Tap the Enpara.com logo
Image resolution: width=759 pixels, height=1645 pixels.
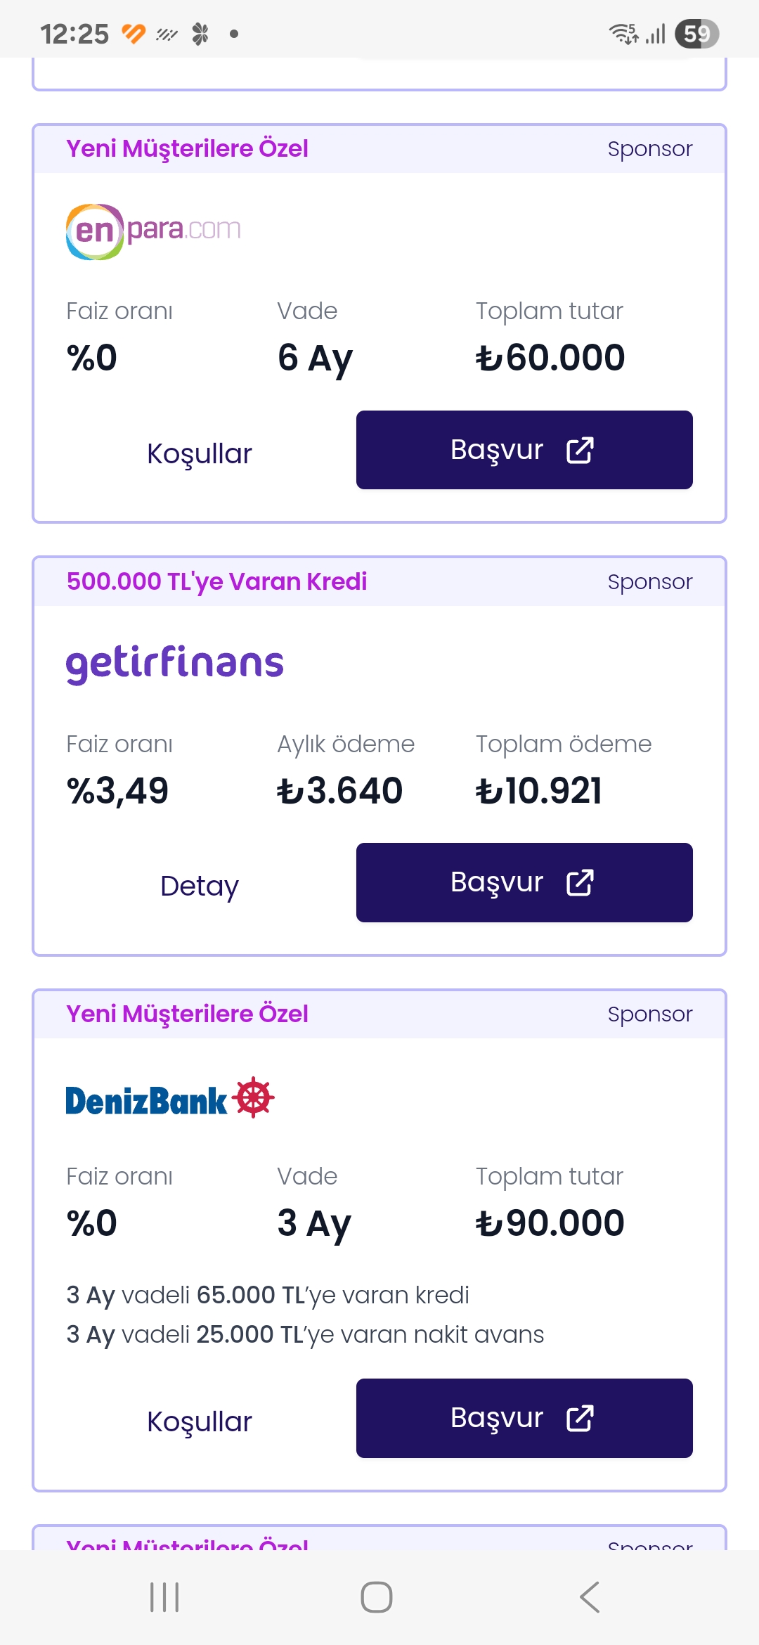(153, 231)
